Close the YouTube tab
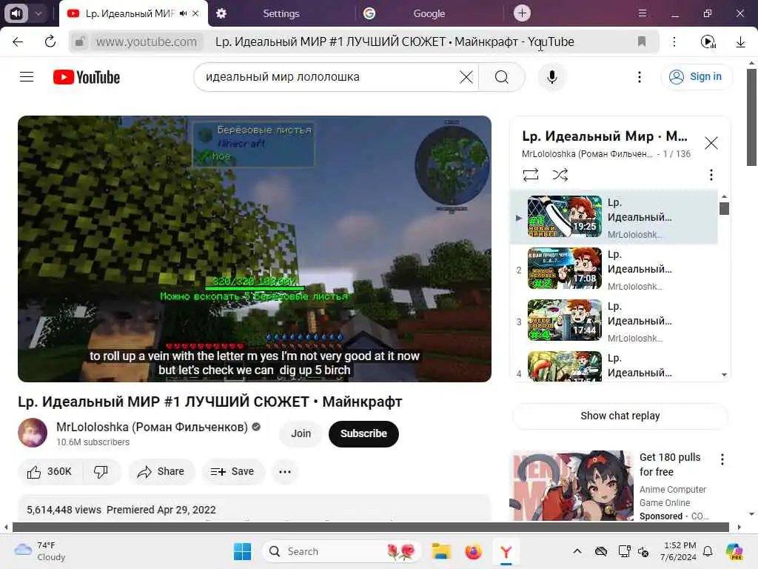The height and width of the screenshot is (569, 758). pos(195,13)
